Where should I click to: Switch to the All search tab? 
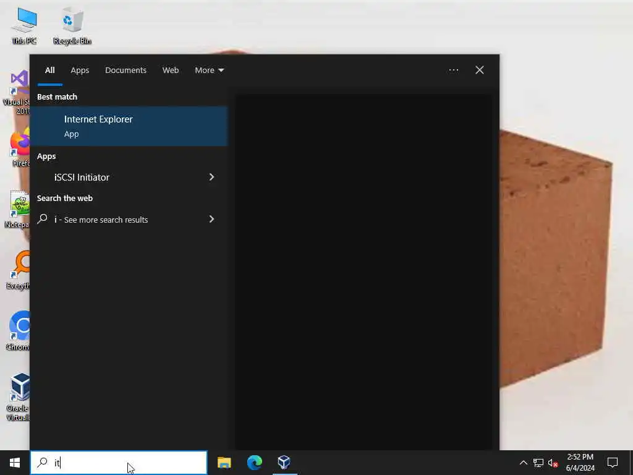tap(49, 71)
